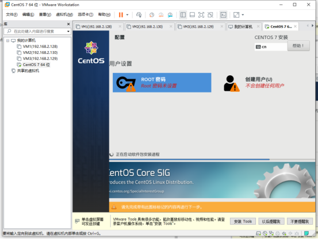Select 共享的虚拟机 in the library tree

point(28,71)
